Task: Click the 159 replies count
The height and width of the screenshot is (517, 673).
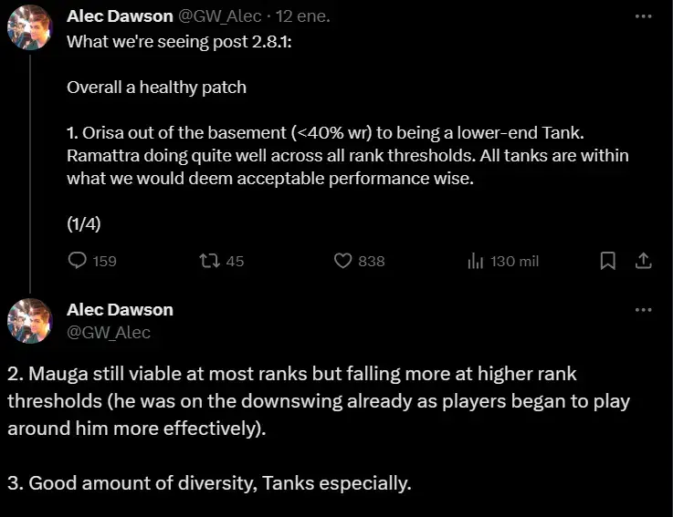Action: (x=105, y=261)
